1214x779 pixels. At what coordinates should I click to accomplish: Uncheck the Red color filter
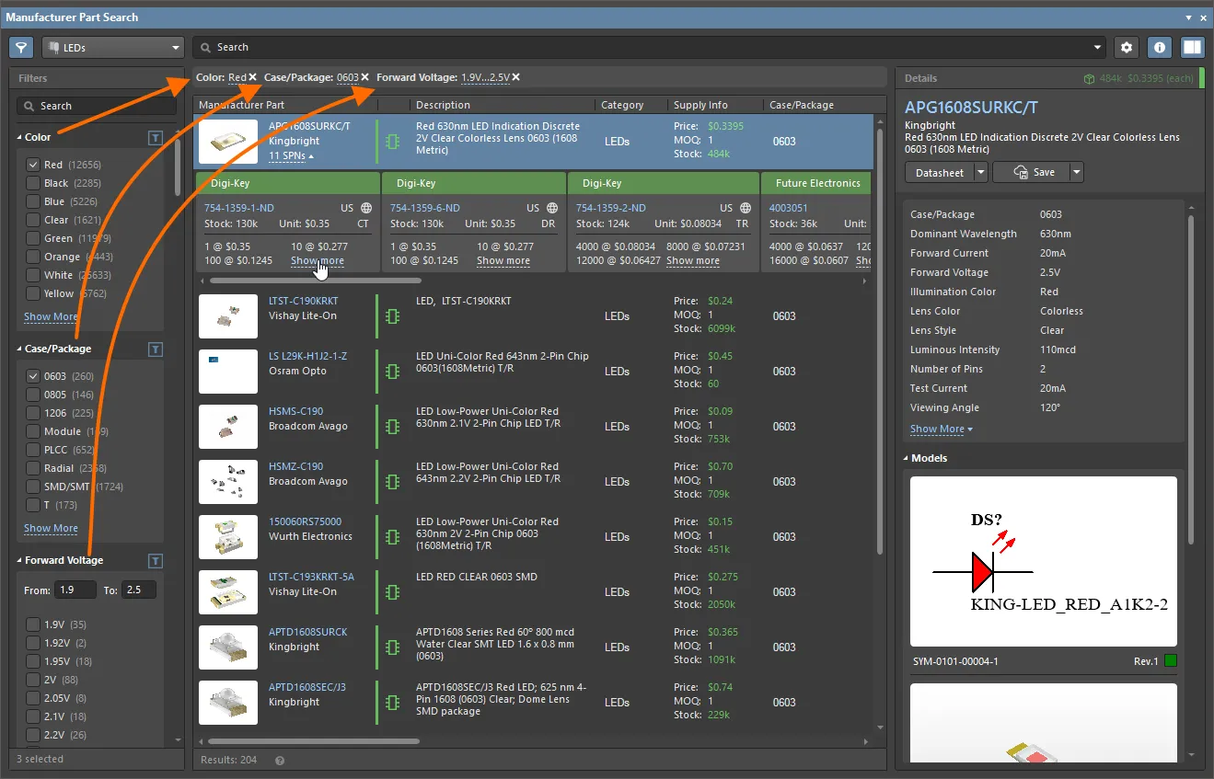click(x=33, y=165)
